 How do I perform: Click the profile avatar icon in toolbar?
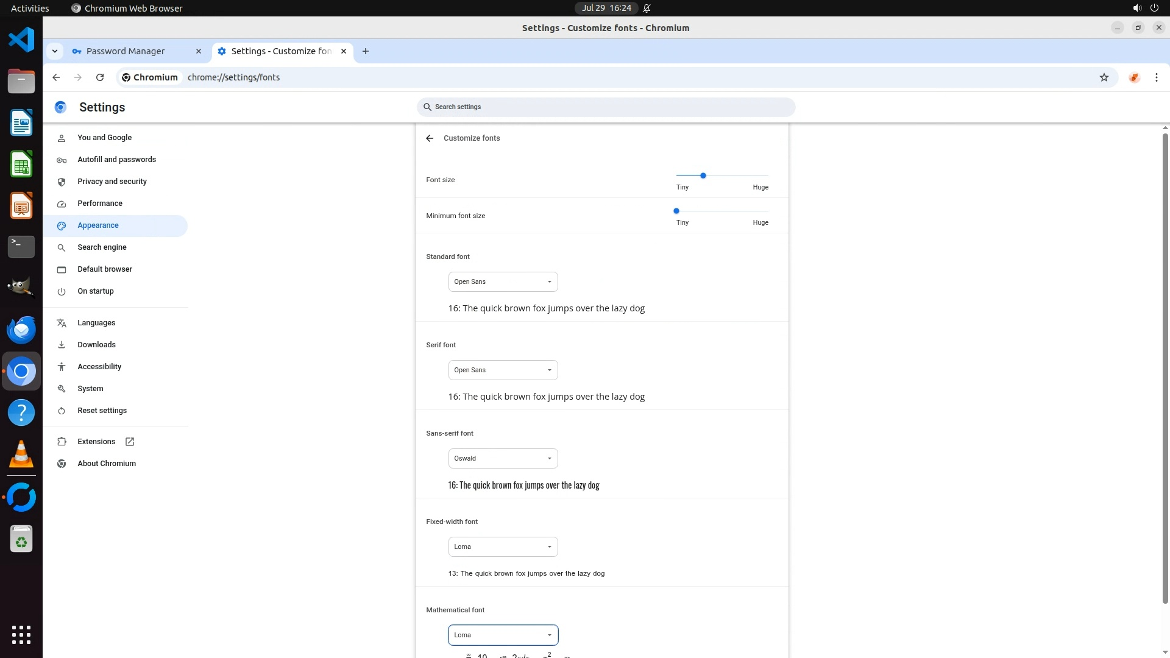[x=1134, y=77]
